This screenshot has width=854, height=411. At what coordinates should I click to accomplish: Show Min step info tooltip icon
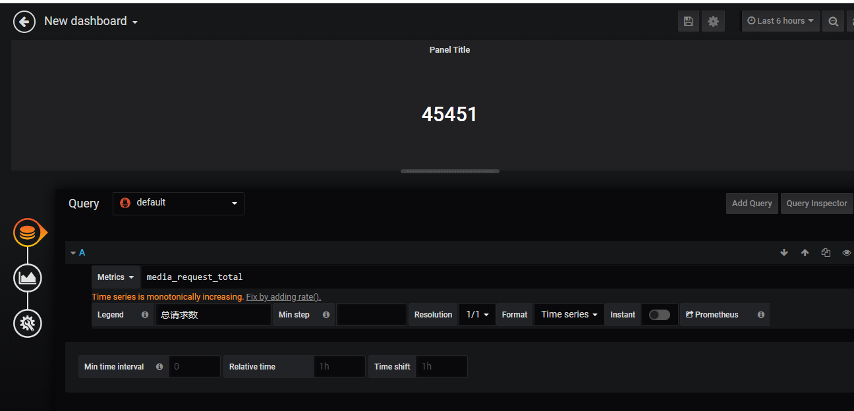326,315
